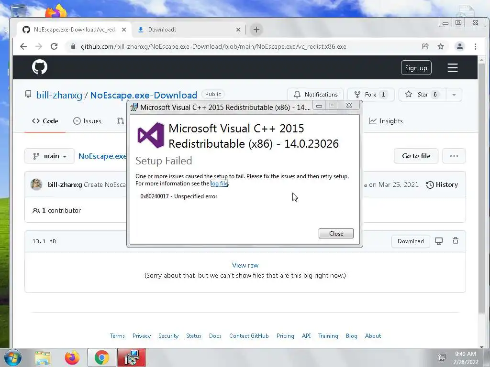Click the NoEscape.exe folder breadcrumb link
This screenshot has width=490, height=367.
(102, 156)
